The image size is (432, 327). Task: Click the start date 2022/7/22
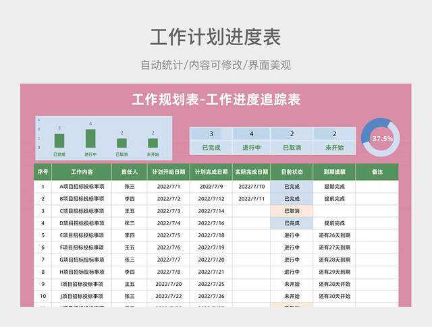(x=169, y=296)
